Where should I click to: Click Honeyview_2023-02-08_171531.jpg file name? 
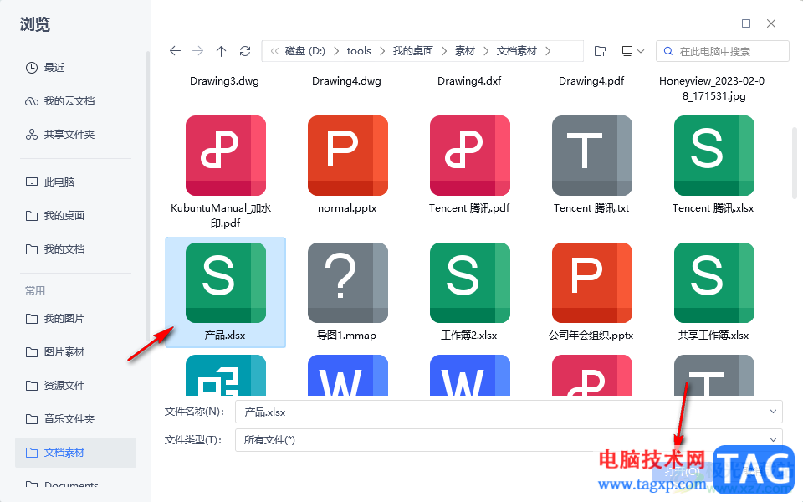tap(713, 88)
